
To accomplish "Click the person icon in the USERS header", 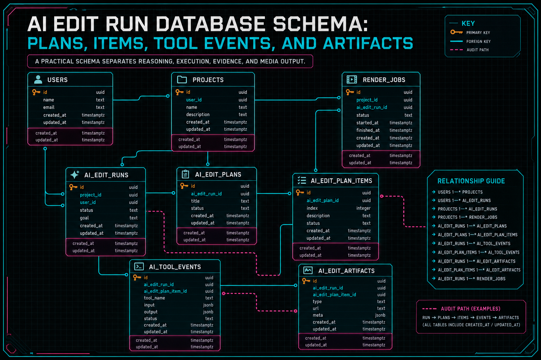I will [38, 79].
